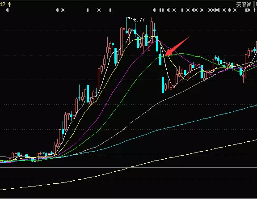Image resolution: width=257 pixels, height=199 pixels.
Task: Click the 42 up-arrow indicator
Action: click(5, 4)
